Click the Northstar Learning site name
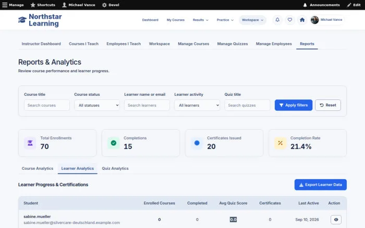The width and height of the screenshot is (365, 228). tap(45, 20)
